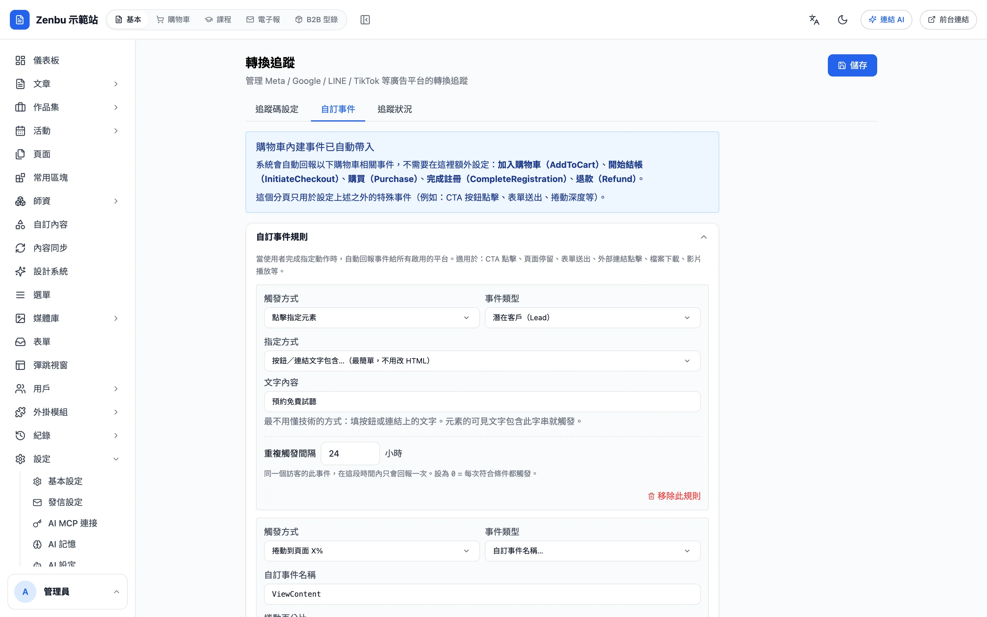Click the 儲存 save button
Viewport: 987px width, 617px height.
852,65
